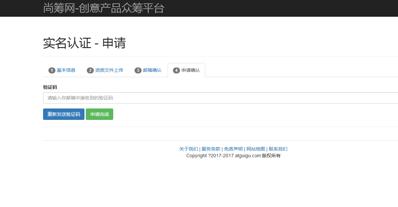Open the 邮箱确认 step
The height and width of the screenshot is (207, 398).
[152, 70]
